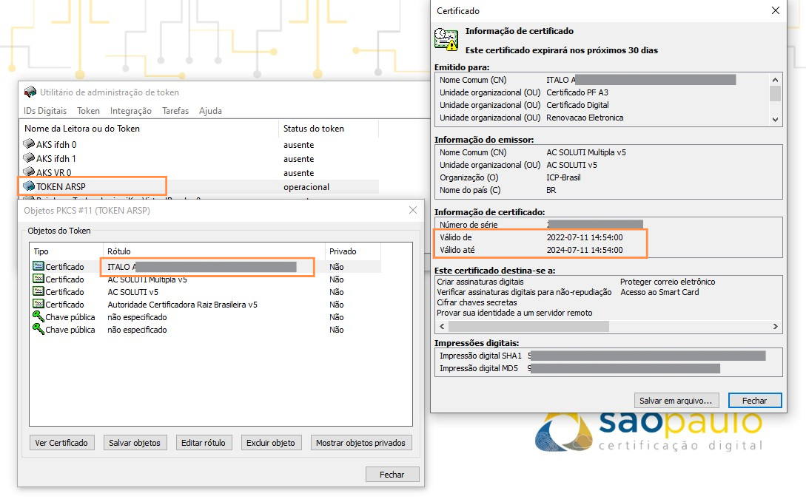Click the Ver Certificado button
Screen dimensions: 806x502
[x=61, y=442]
